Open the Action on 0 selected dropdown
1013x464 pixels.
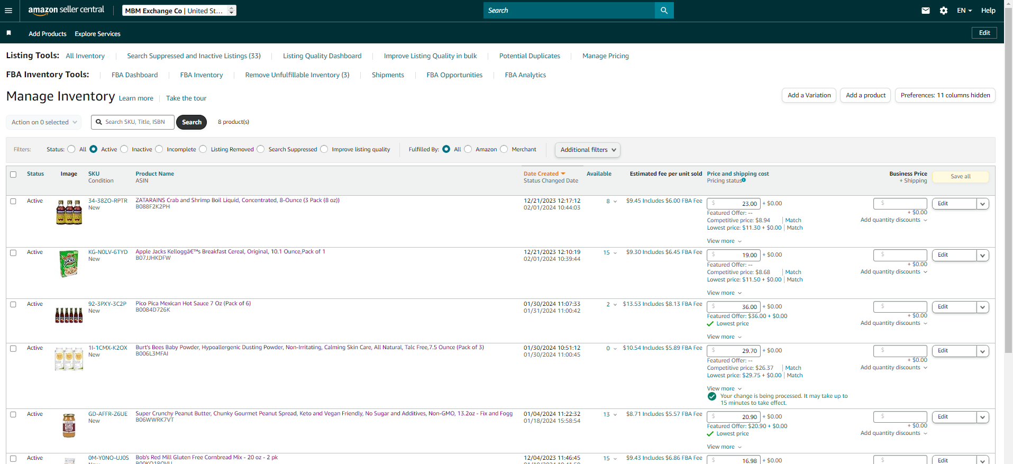click(x=44, y=122)
